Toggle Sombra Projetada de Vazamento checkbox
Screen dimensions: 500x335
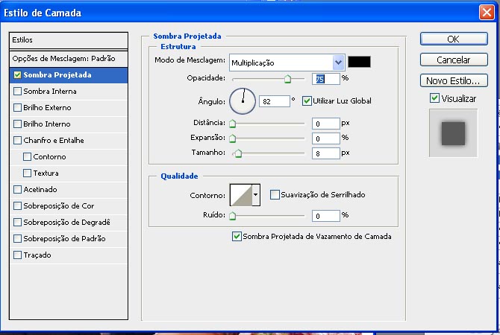pos(237,237)
